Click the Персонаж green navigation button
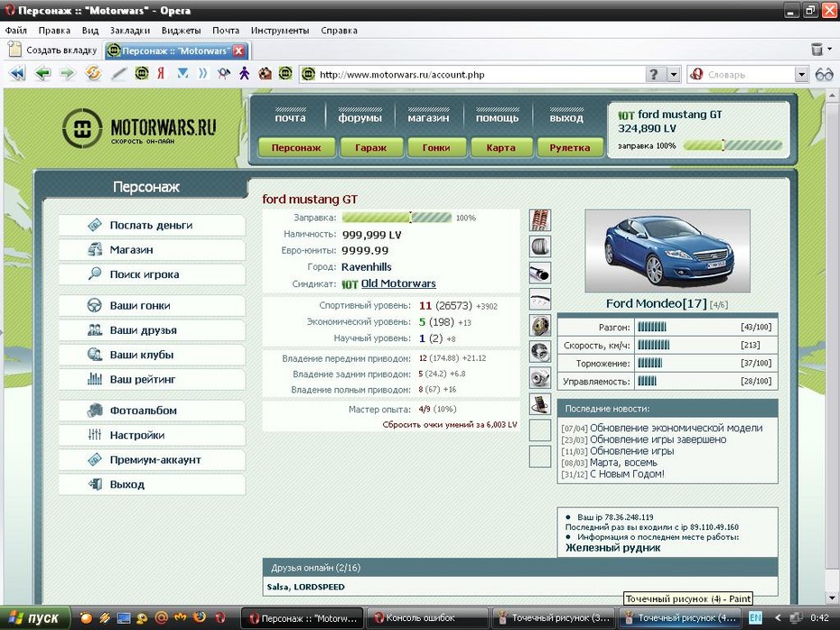The image size is (840, 630). 296,147
